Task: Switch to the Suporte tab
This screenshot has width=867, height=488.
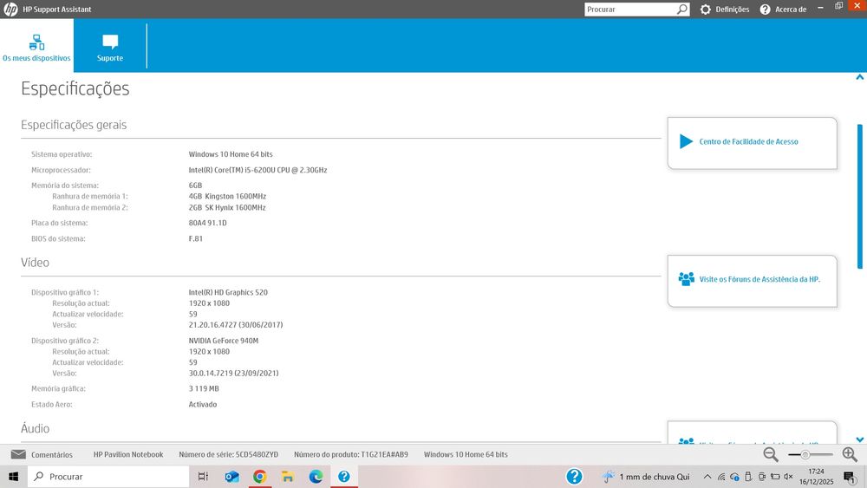Action: [110, 47]
